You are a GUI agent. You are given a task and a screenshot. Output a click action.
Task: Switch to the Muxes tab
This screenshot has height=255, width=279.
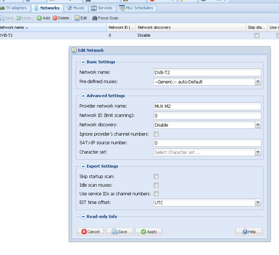tap(76, 8)
